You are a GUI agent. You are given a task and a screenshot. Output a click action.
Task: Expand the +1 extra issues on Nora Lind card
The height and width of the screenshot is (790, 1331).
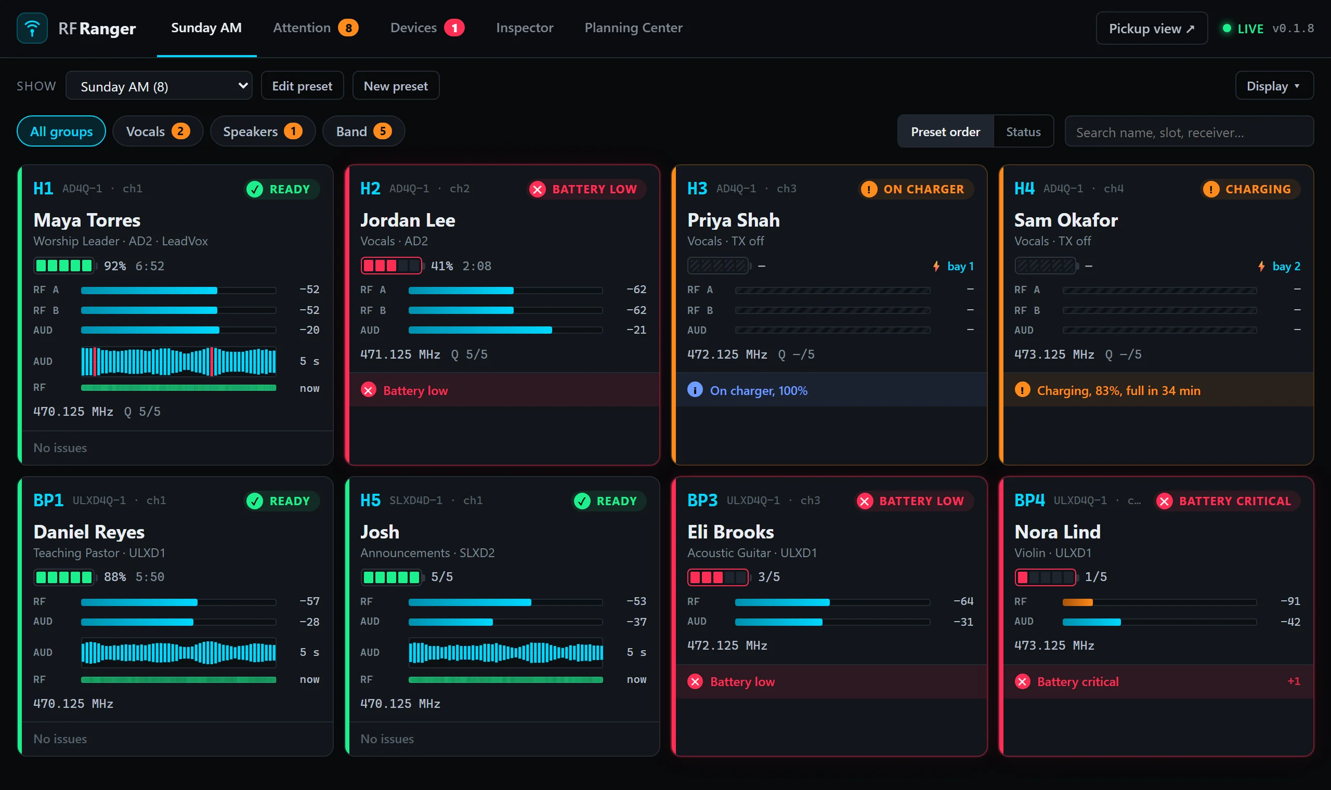(x=1293, y=681)
